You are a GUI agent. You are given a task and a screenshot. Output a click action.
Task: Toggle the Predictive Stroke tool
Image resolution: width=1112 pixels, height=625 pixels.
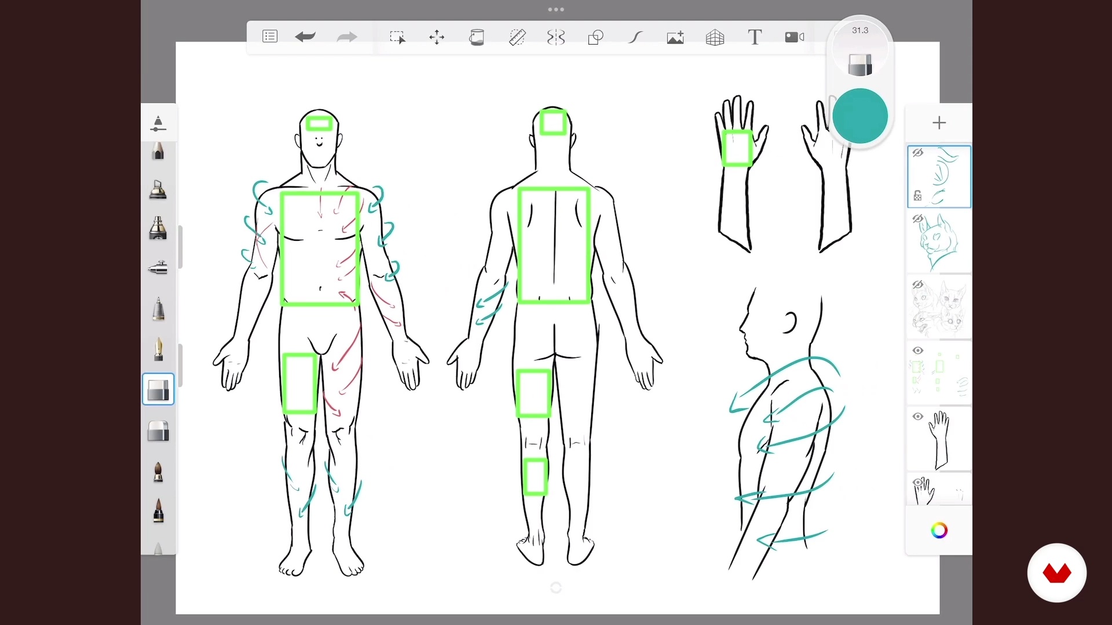click(x=635, y=37)
